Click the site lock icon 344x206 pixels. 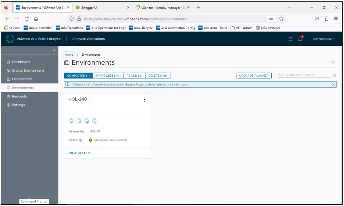point(79,19)
